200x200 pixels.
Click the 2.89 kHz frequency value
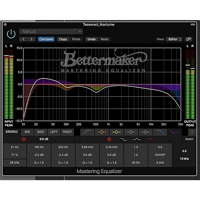[x=87, y=147]
